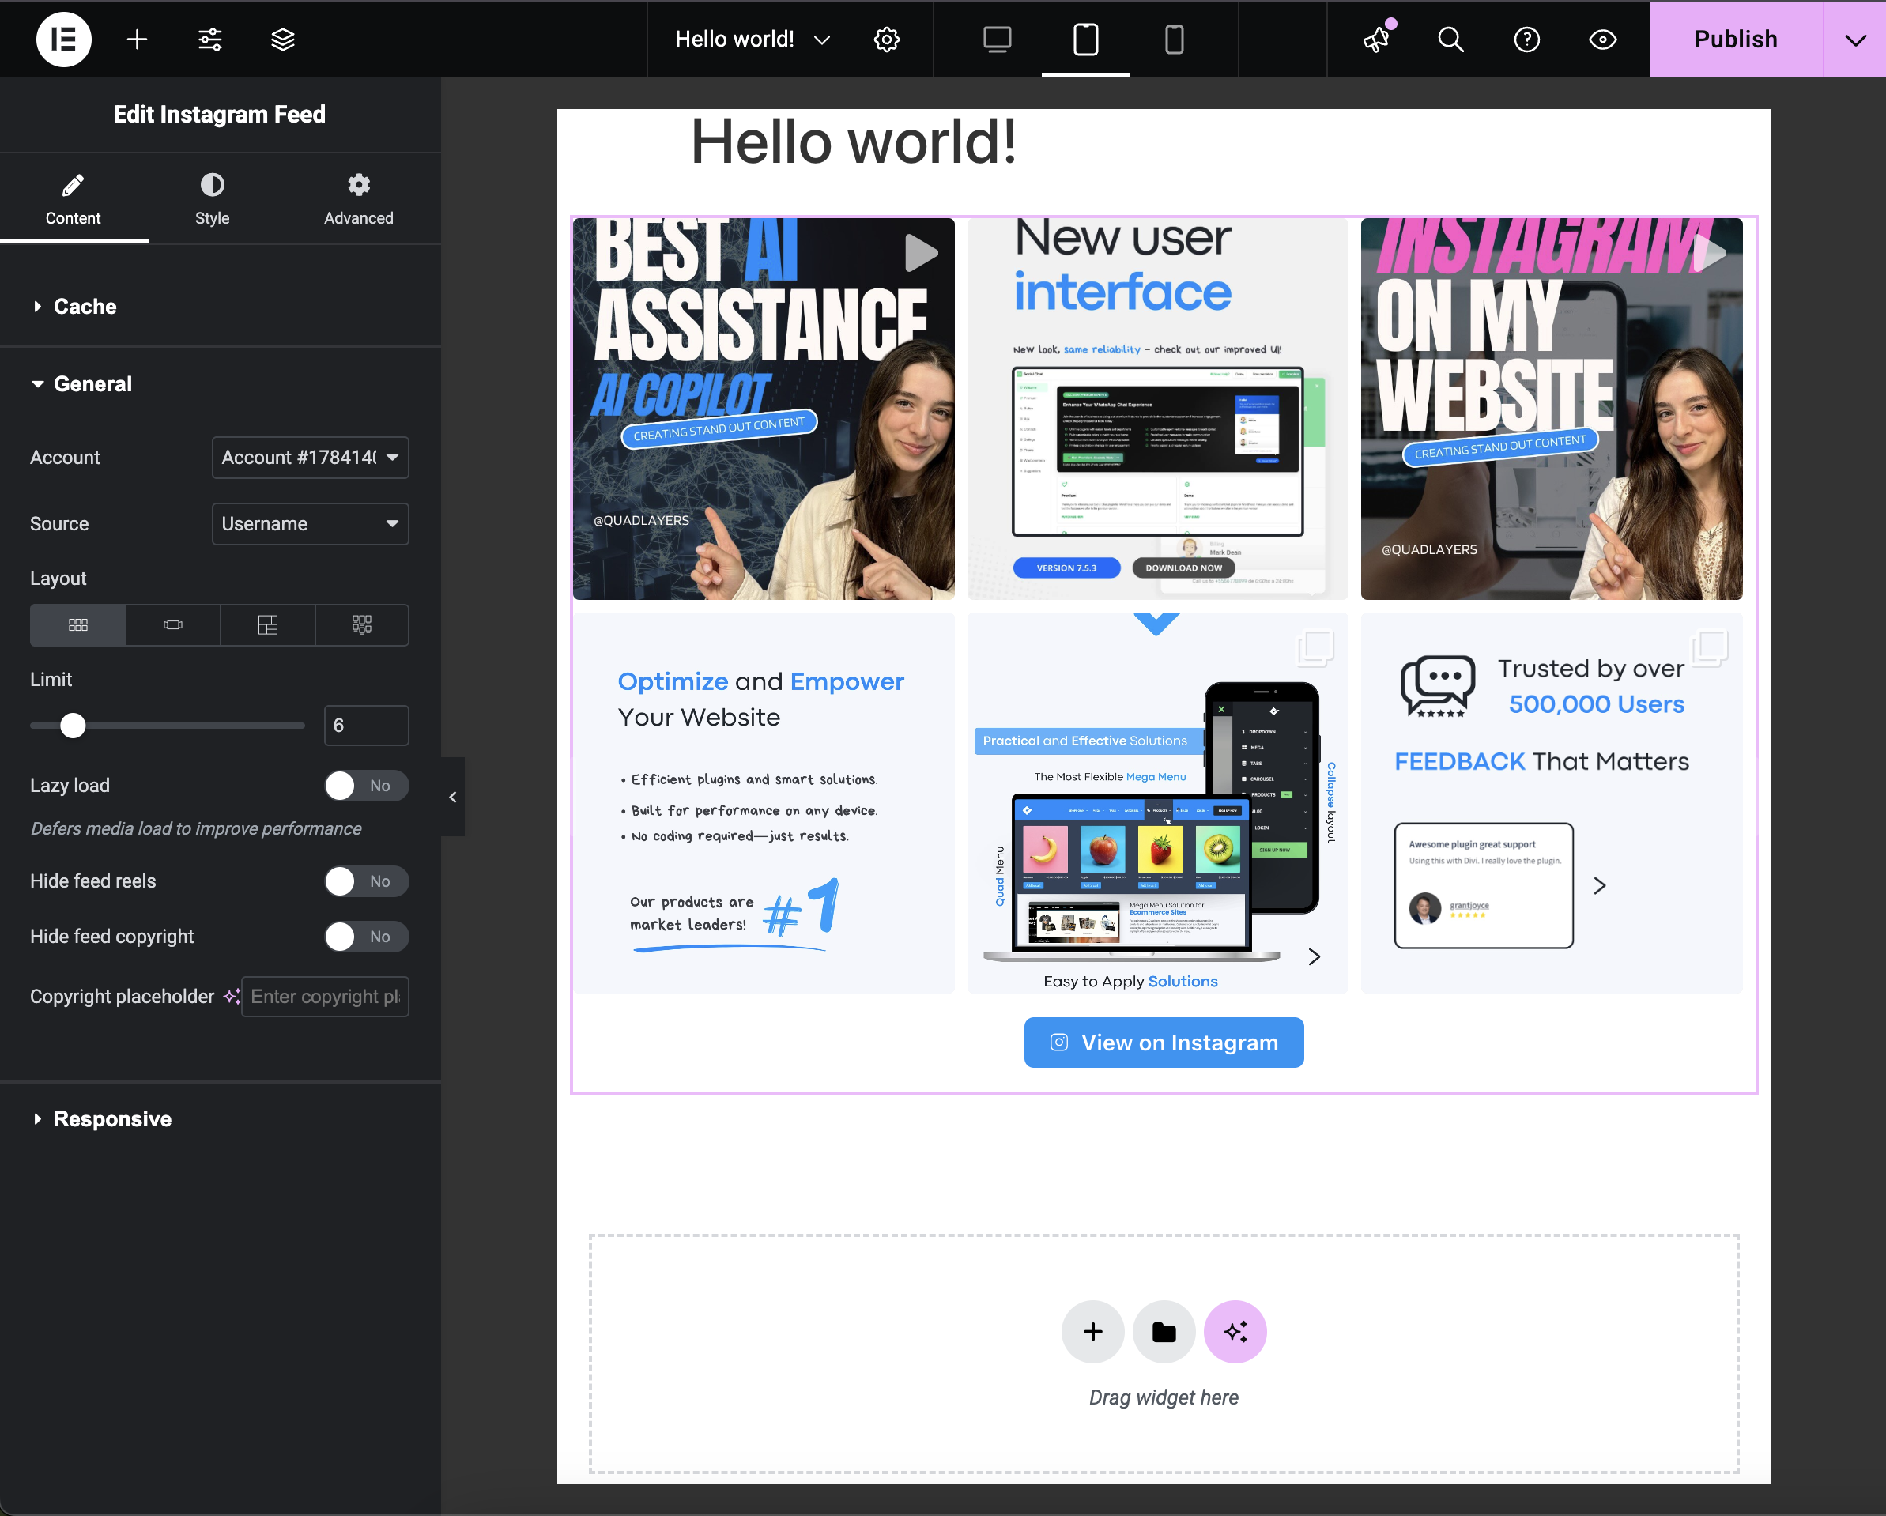The image size is (1886, 1516).
Task: Open Hello world! document dropdown
Action: (752, 40)
